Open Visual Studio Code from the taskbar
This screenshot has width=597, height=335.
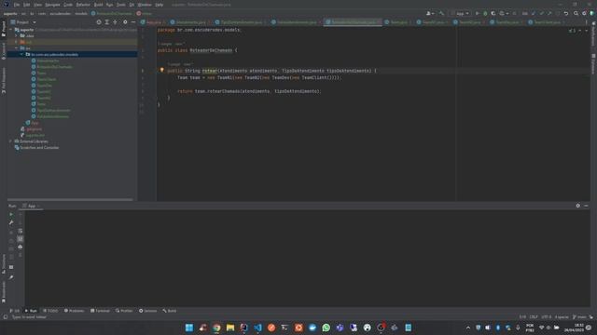click(257, 328)
